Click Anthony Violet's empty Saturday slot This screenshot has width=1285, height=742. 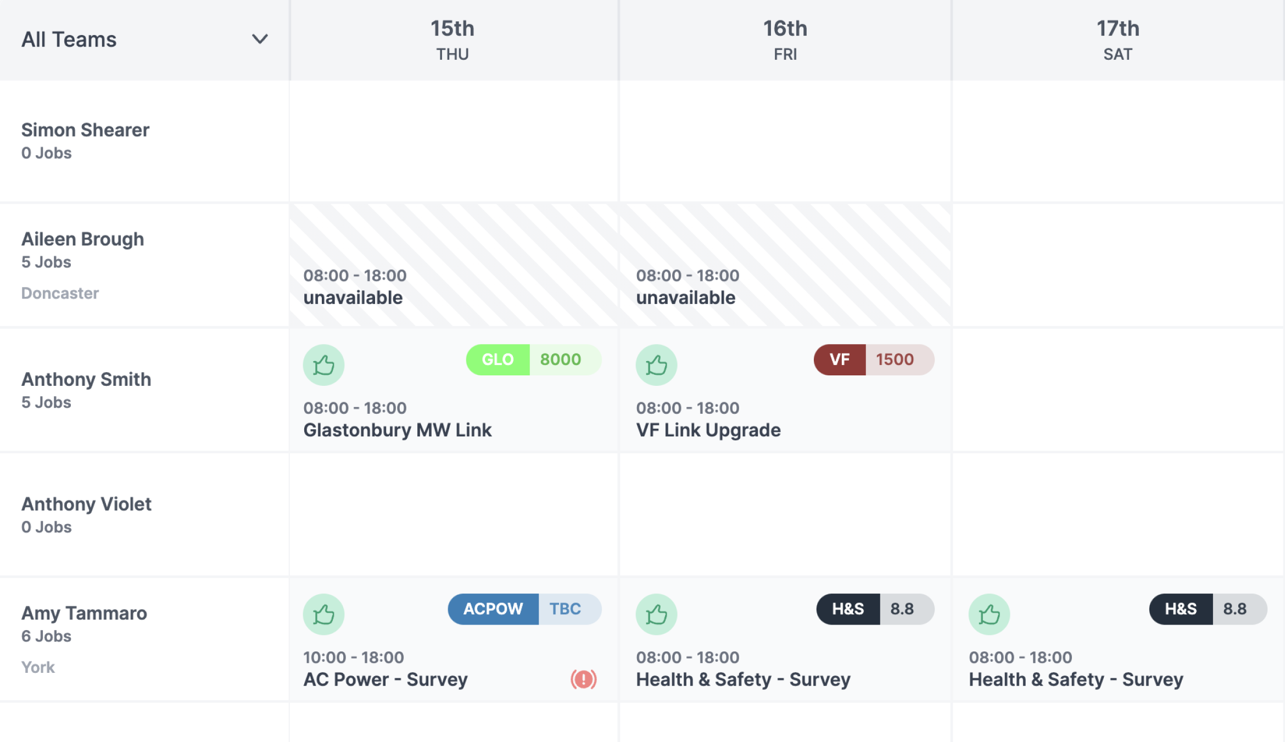[1118, 514]
